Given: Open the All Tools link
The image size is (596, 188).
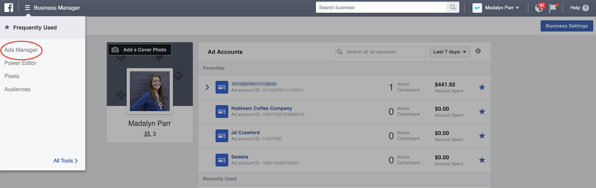Looking at the screenshot, I should tap(66, 161).
